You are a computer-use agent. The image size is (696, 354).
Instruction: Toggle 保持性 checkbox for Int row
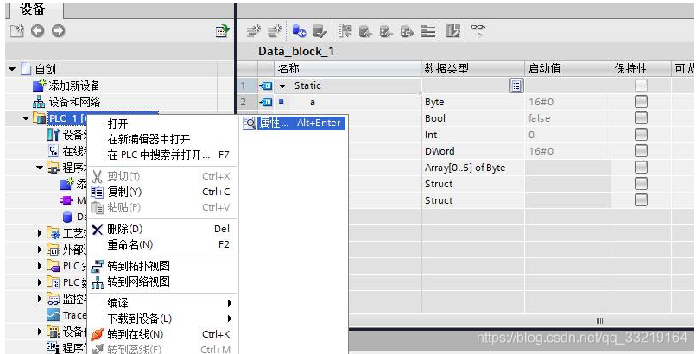[641, 135]
